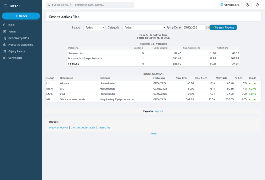Click the help question mark icon
Screen dimensions: 265x180
(247, 5)
